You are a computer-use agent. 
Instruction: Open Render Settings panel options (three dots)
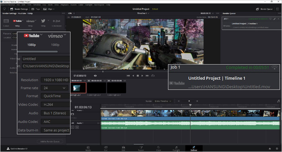tap(63, 13)
